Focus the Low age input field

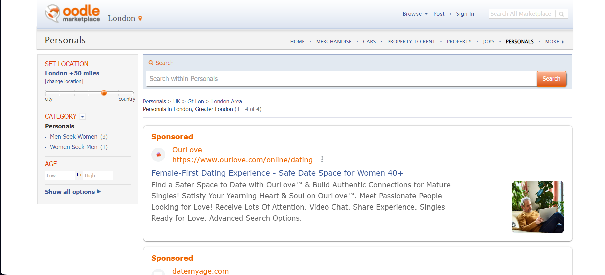pos(60,176)
